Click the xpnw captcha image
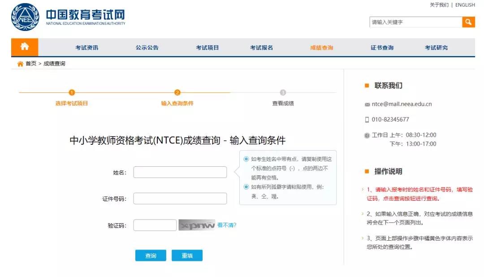 click(x=197, y=225)
